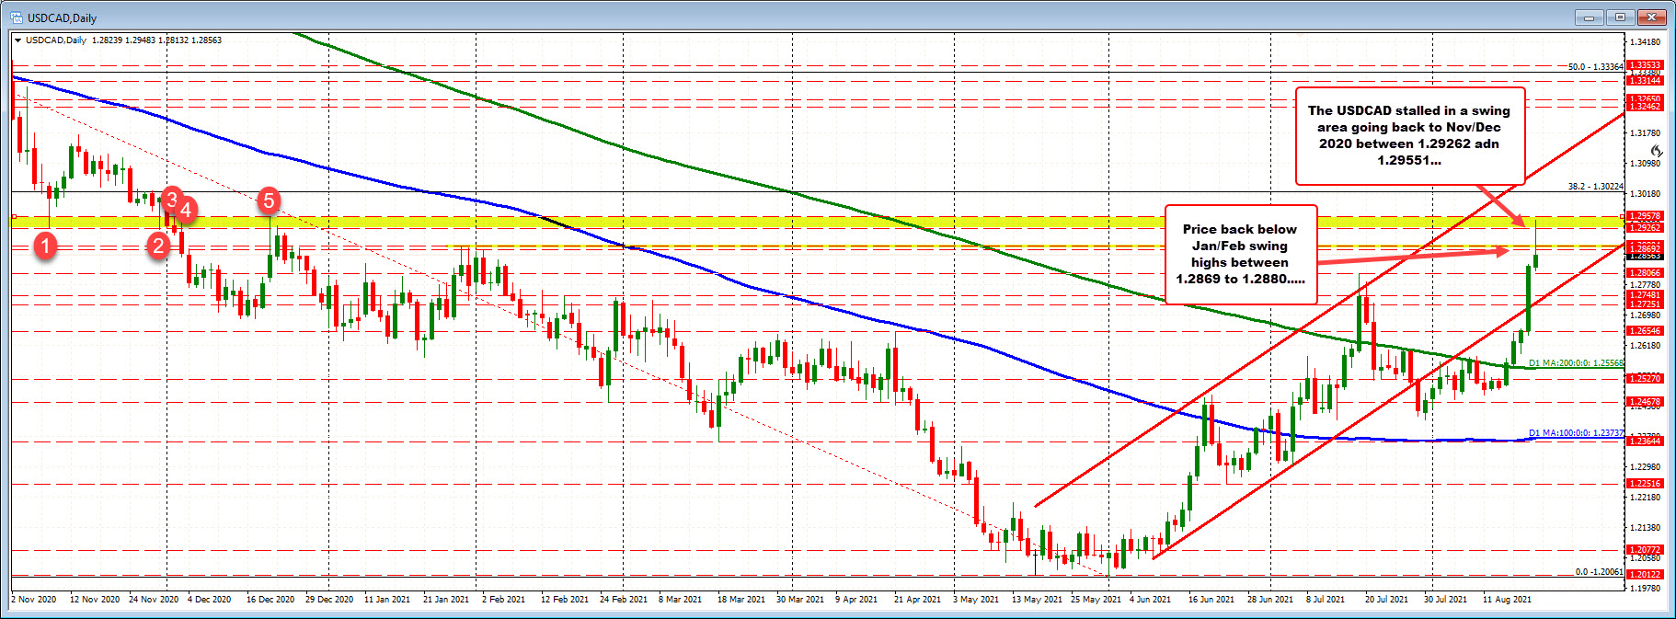Click the red circle marker numbered 4
Image resolution: width=1676 pixels, height=619 pixels.
pyautogui.click(x=186, y=210)
